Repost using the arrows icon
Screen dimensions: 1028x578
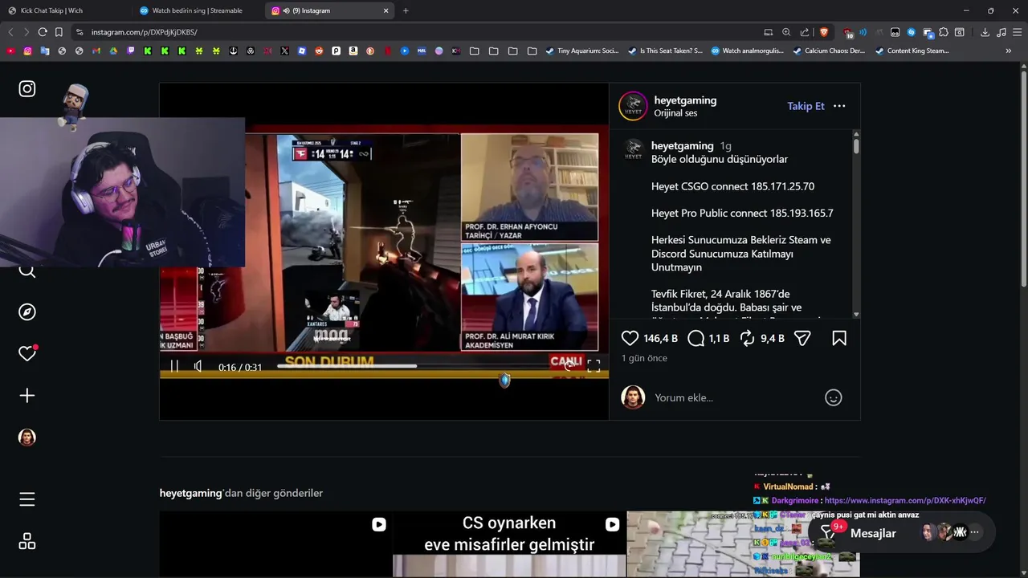[x=748, y=339]
